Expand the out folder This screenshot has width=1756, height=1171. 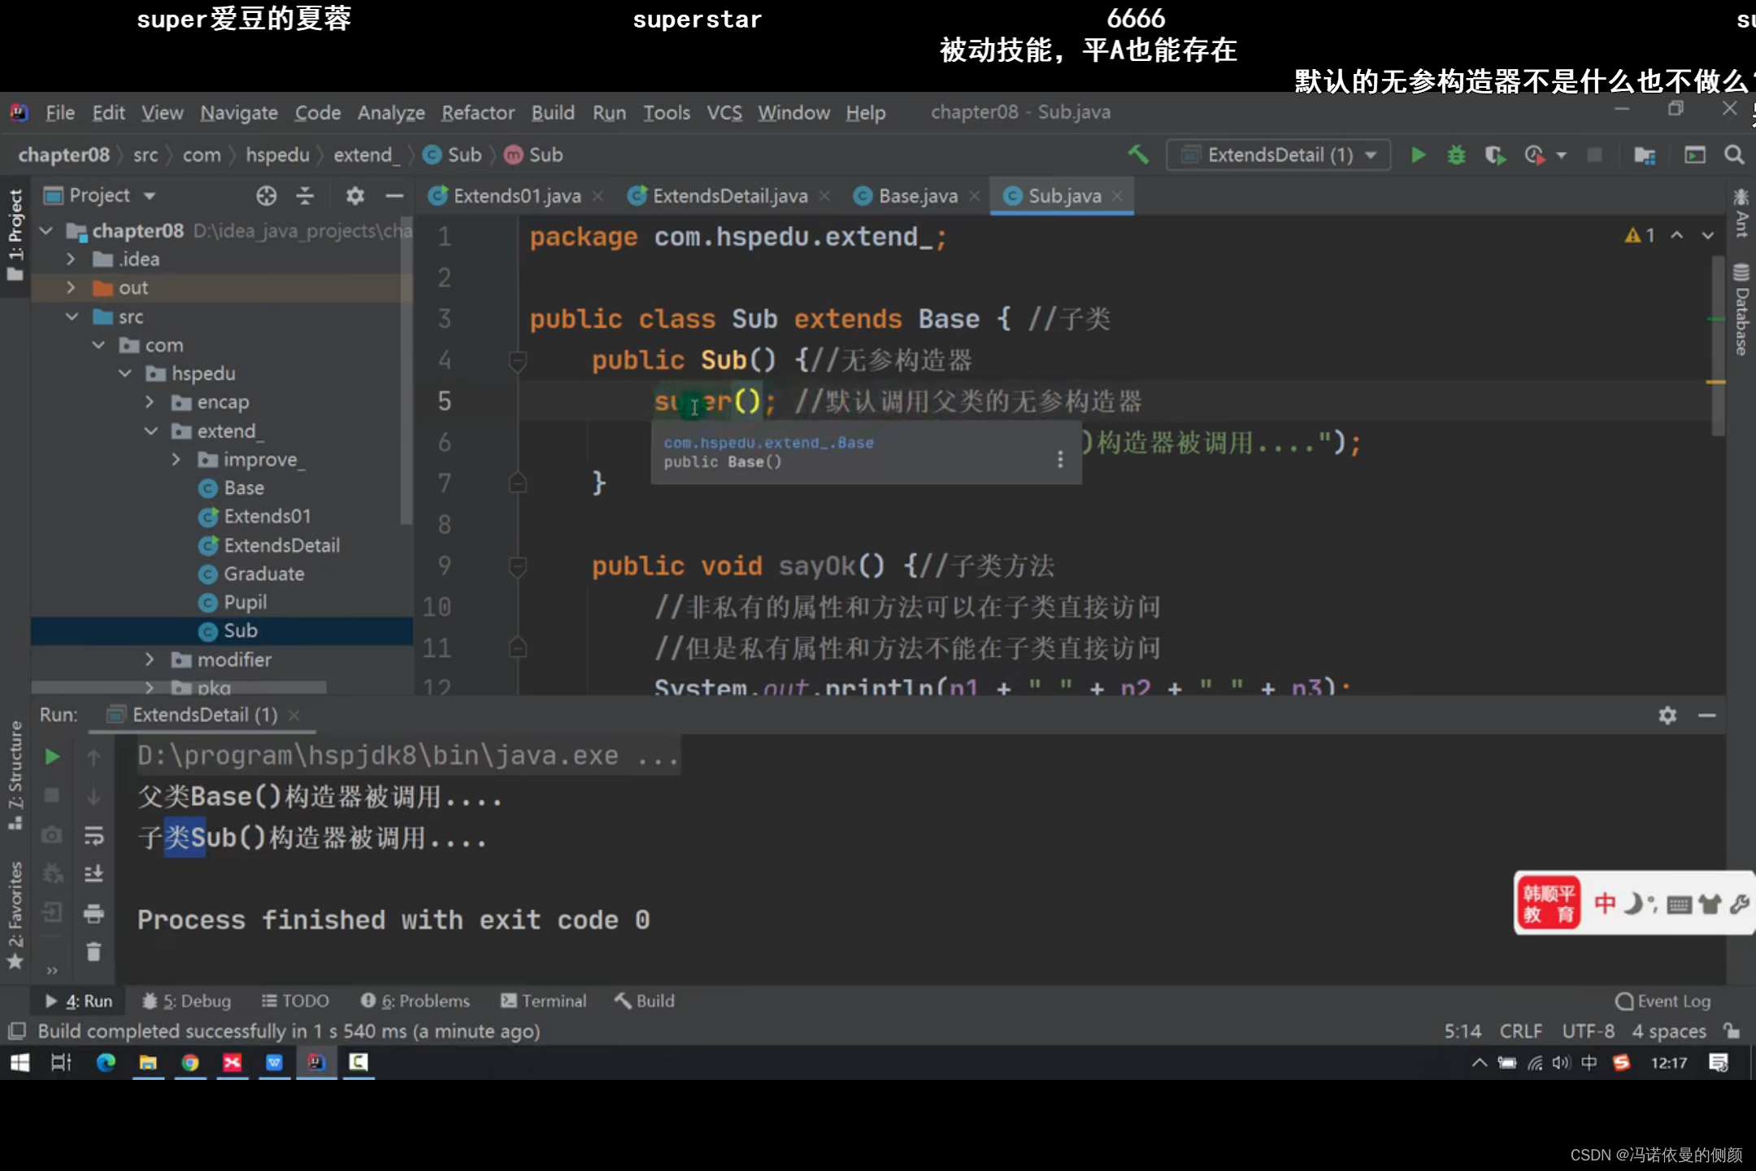coord(71,288)
